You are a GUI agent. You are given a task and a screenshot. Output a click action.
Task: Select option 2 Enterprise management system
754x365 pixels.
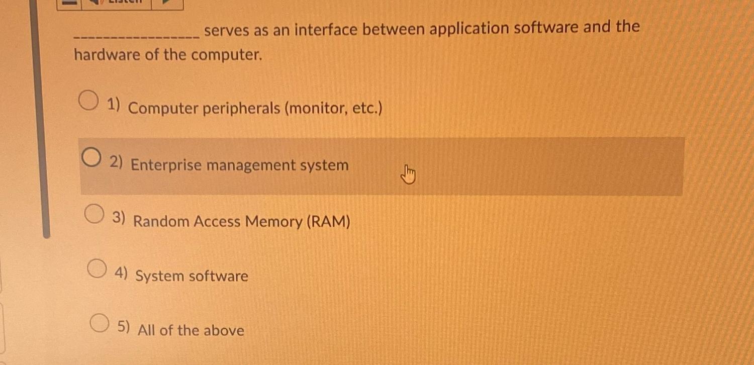pos(91,157)
